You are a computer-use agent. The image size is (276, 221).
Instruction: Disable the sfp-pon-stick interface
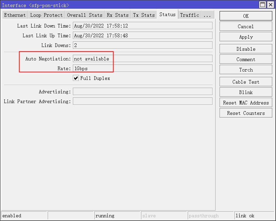(246, 49)
